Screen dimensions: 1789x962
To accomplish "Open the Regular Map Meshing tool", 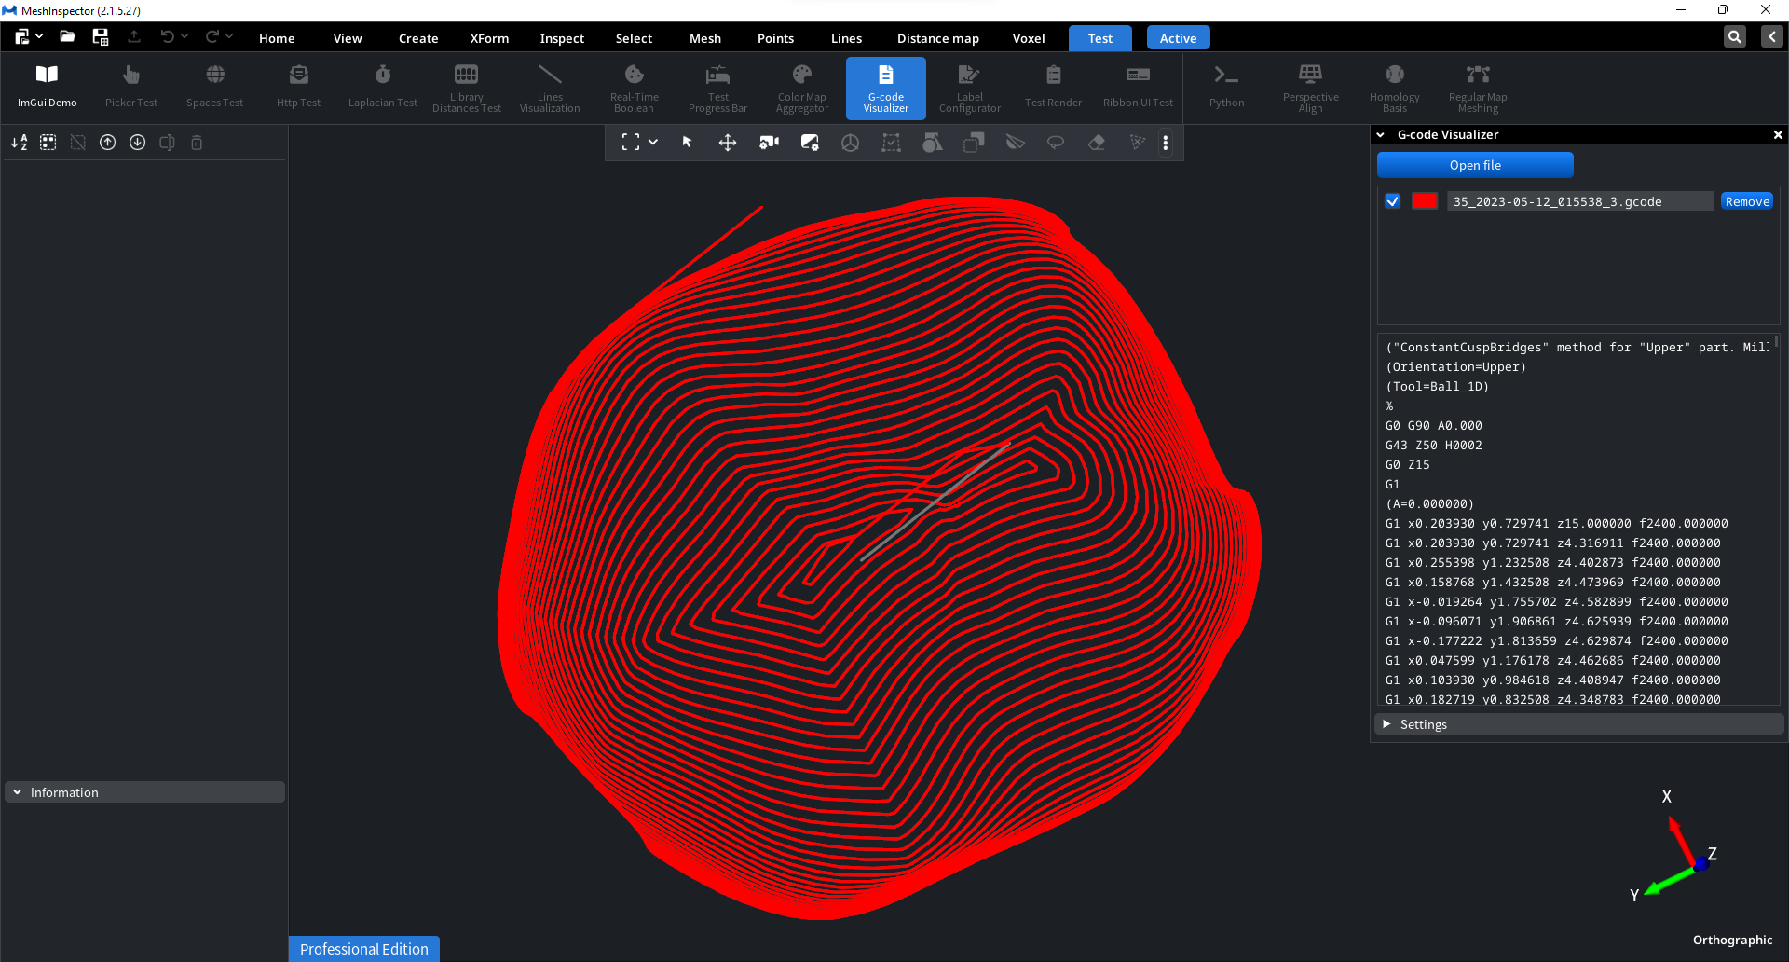I will pyautogui.click(x=1478, y=88).
